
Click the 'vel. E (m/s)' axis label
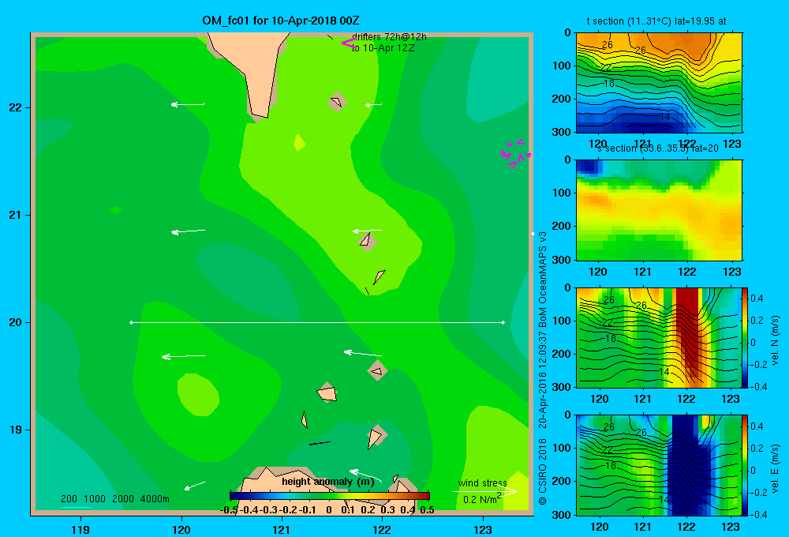click(x=776, y=468)
